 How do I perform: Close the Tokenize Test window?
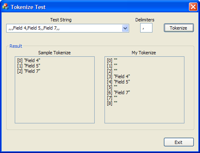[x=193, y=7]
